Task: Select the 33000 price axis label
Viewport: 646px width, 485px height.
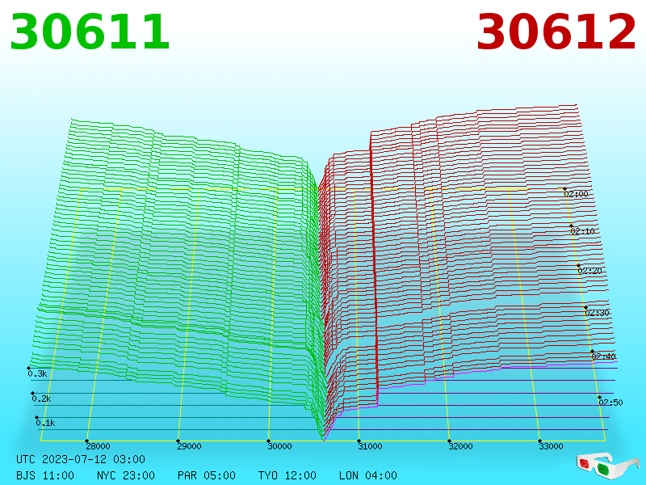Action: point(552,446)
